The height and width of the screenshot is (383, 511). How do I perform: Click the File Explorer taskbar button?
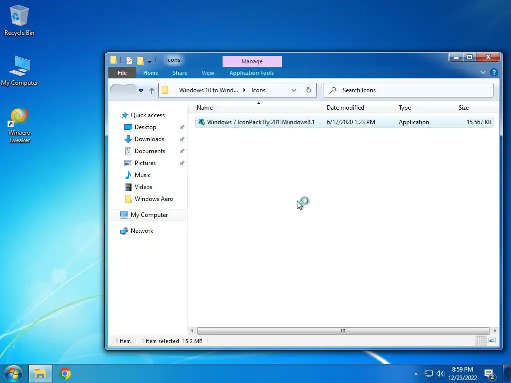click(x=40, y=374)
